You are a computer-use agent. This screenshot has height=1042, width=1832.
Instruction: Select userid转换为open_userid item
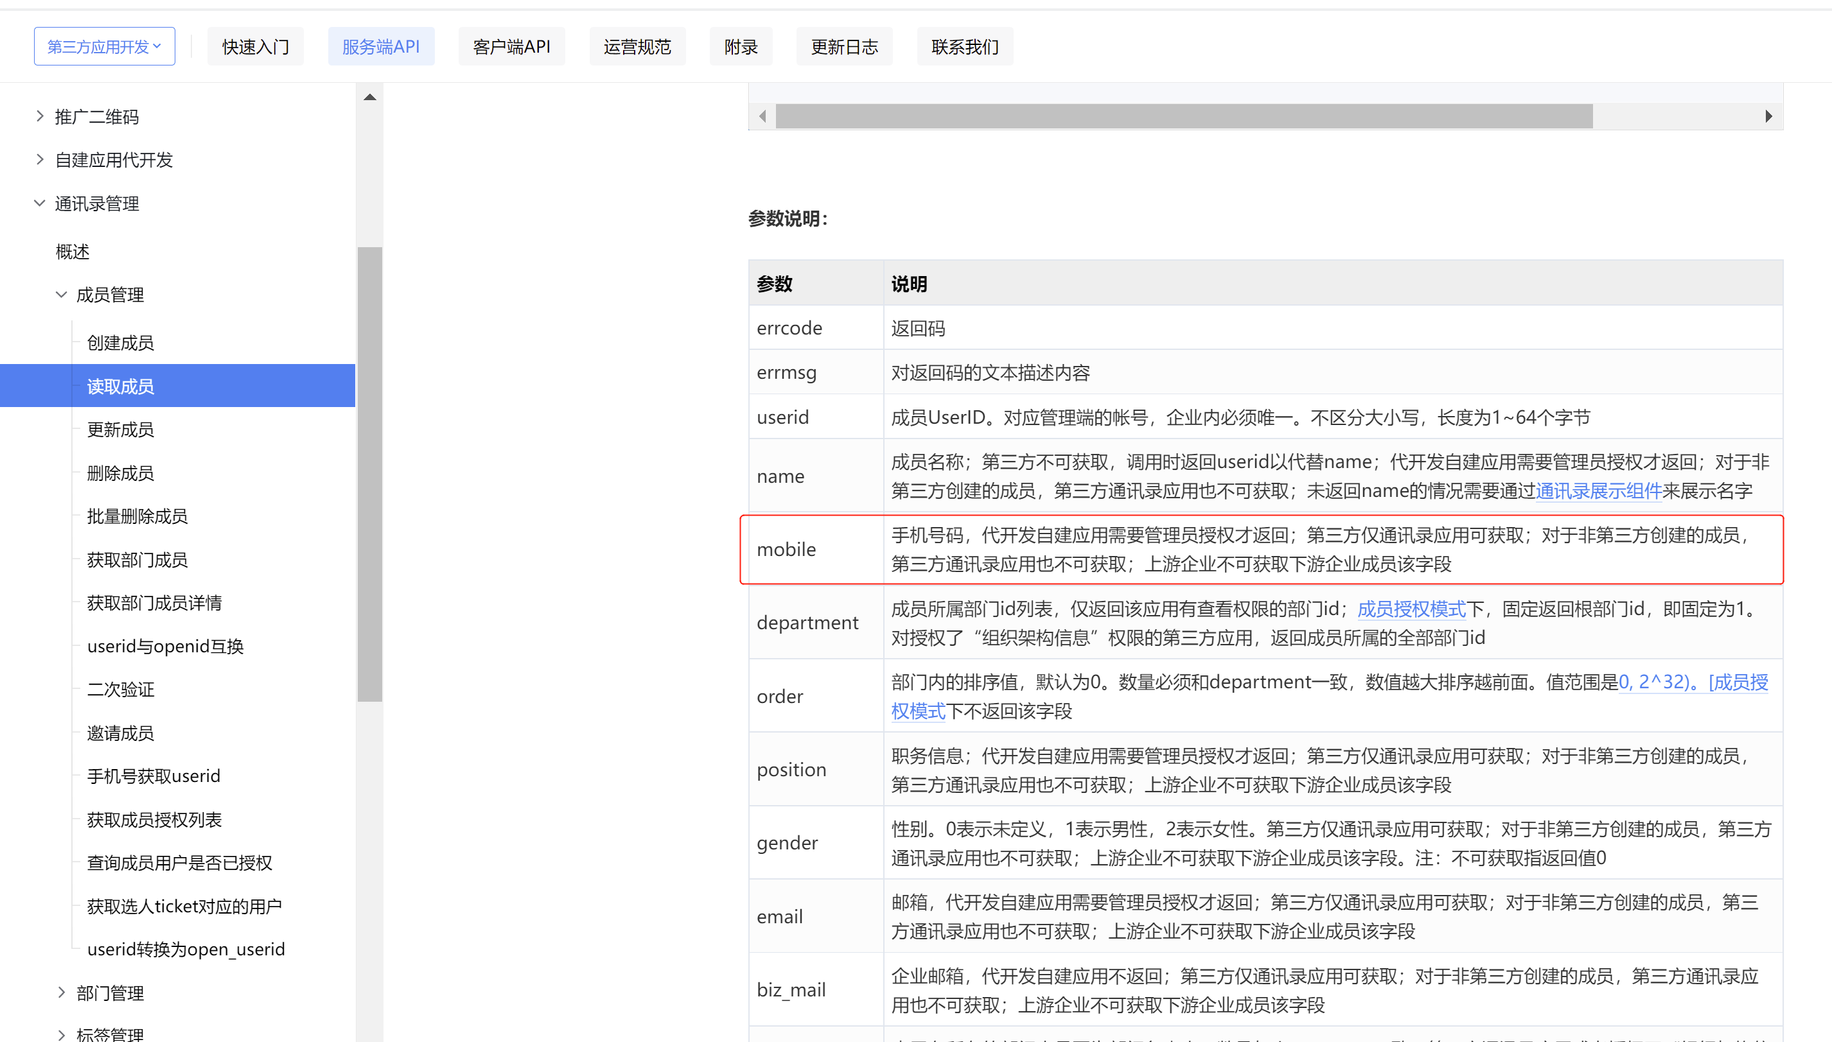click(x=186, y=949)
